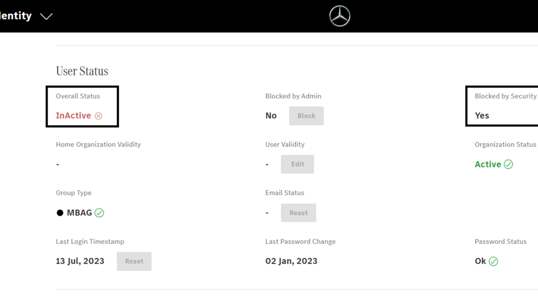Select the Yes value under Blocked by Security
This screenshot has width=538, height=302.
(482, 116)
